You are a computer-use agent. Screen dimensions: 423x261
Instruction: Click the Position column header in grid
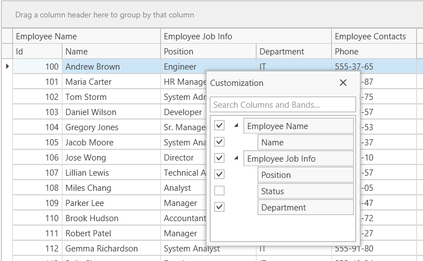pos(208,52)
